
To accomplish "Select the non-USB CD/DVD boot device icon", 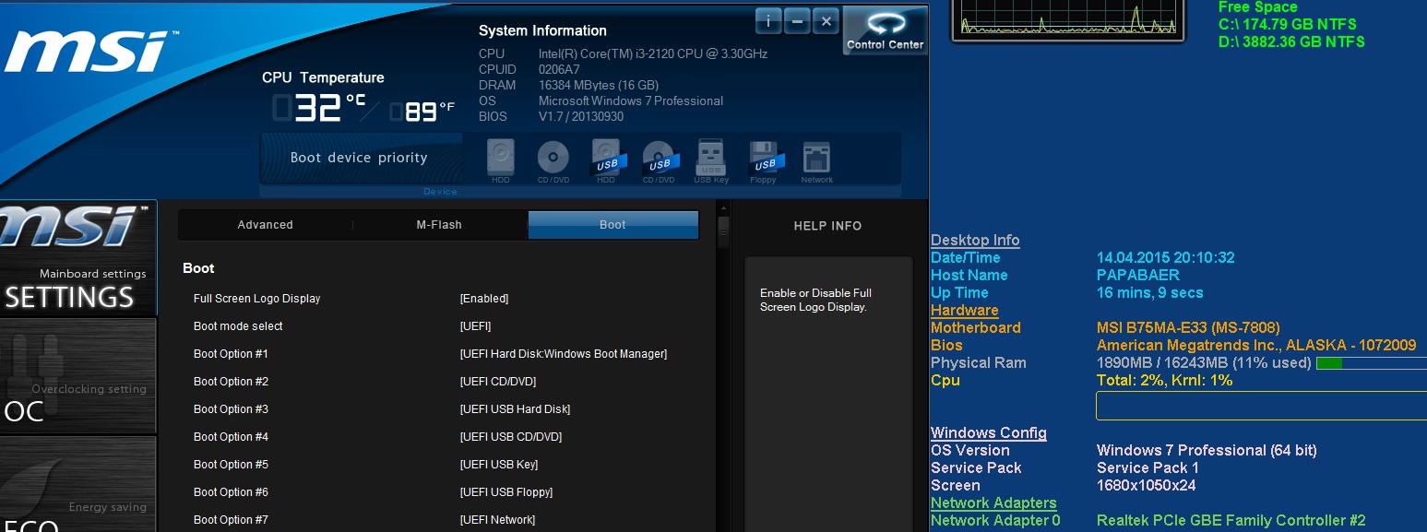I will pos(553,158).
